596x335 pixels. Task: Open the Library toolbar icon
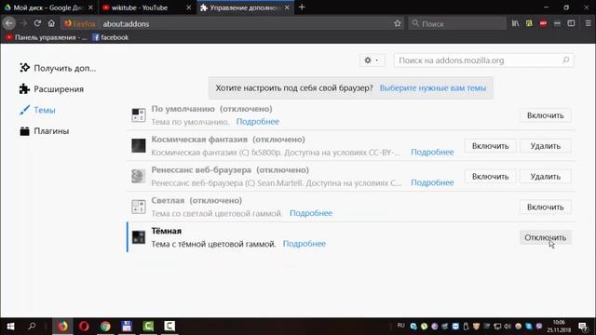(x=515, y=23)
